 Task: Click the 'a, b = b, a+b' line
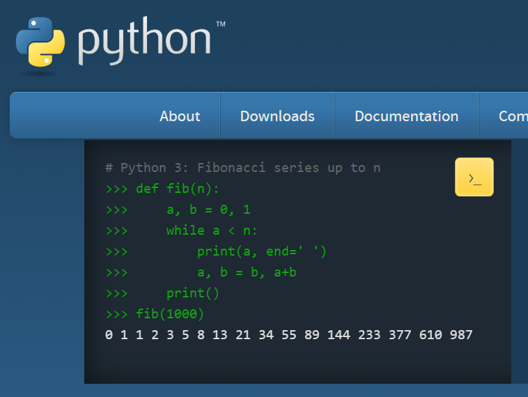[x=247, y=272]
